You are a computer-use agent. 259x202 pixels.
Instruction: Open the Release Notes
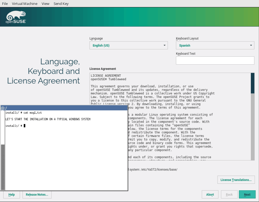click(x=37, y=195)
